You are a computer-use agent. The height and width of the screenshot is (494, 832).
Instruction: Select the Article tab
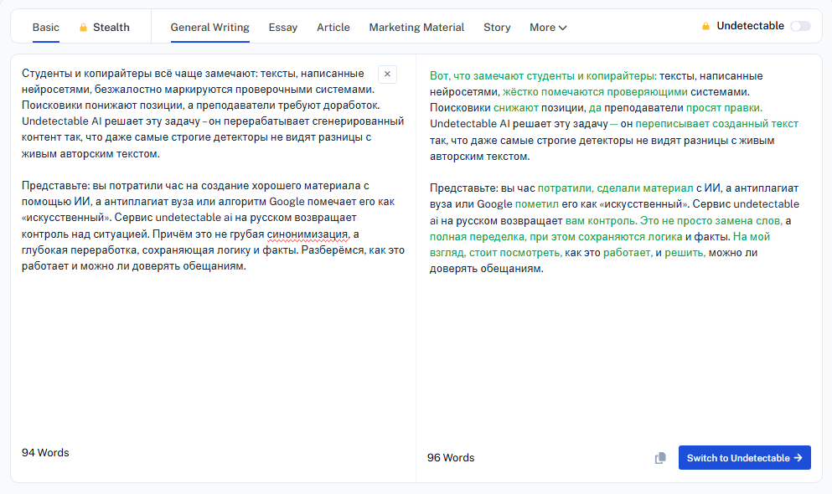click(333, 28)
